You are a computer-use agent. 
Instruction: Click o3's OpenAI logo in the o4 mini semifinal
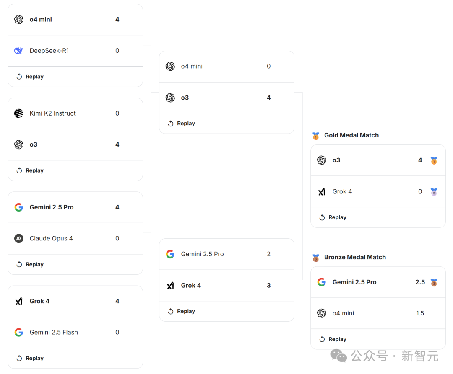pos(170,98)
